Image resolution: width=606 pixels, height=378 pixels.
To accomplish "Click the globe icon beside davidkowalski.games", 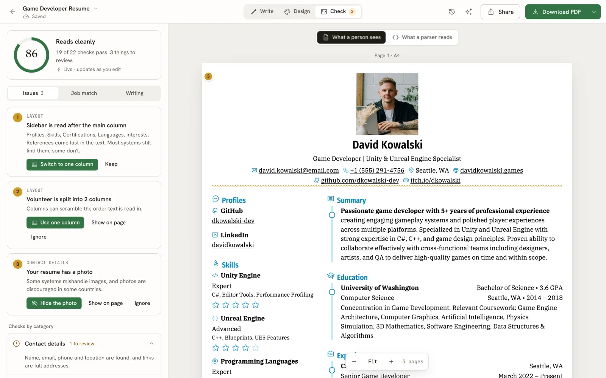I will point(456,170).
